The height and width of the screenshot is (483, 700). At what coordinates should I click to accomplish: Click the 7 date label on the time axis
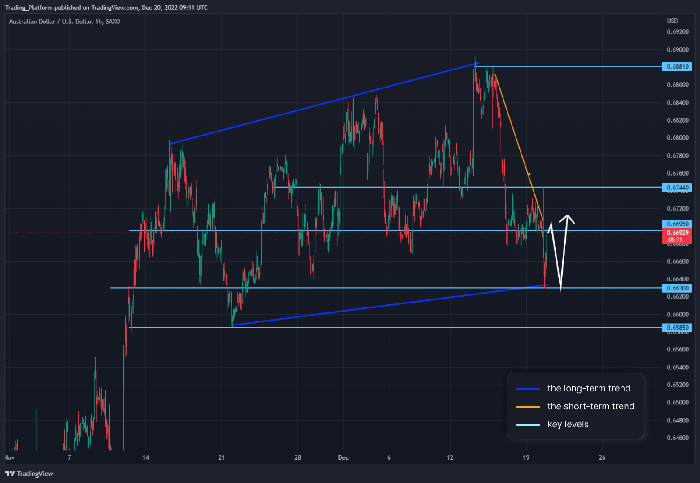click(69, 458)
